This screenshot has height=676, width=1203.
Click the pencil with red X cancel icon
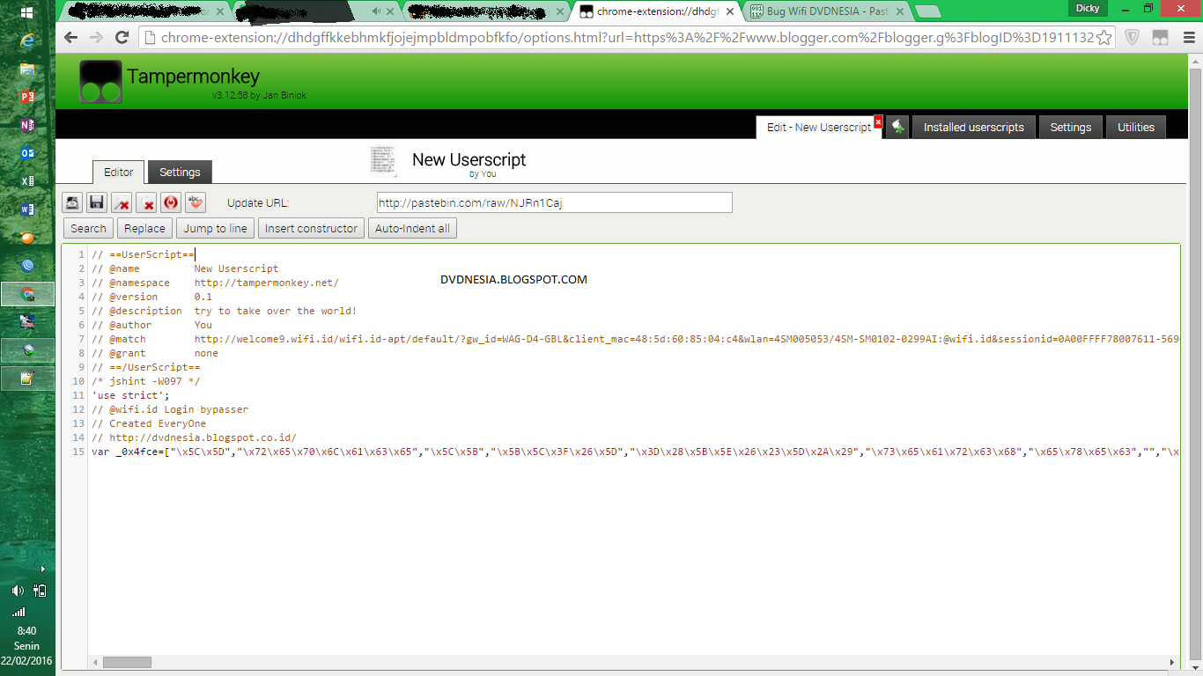pos(122,202)
